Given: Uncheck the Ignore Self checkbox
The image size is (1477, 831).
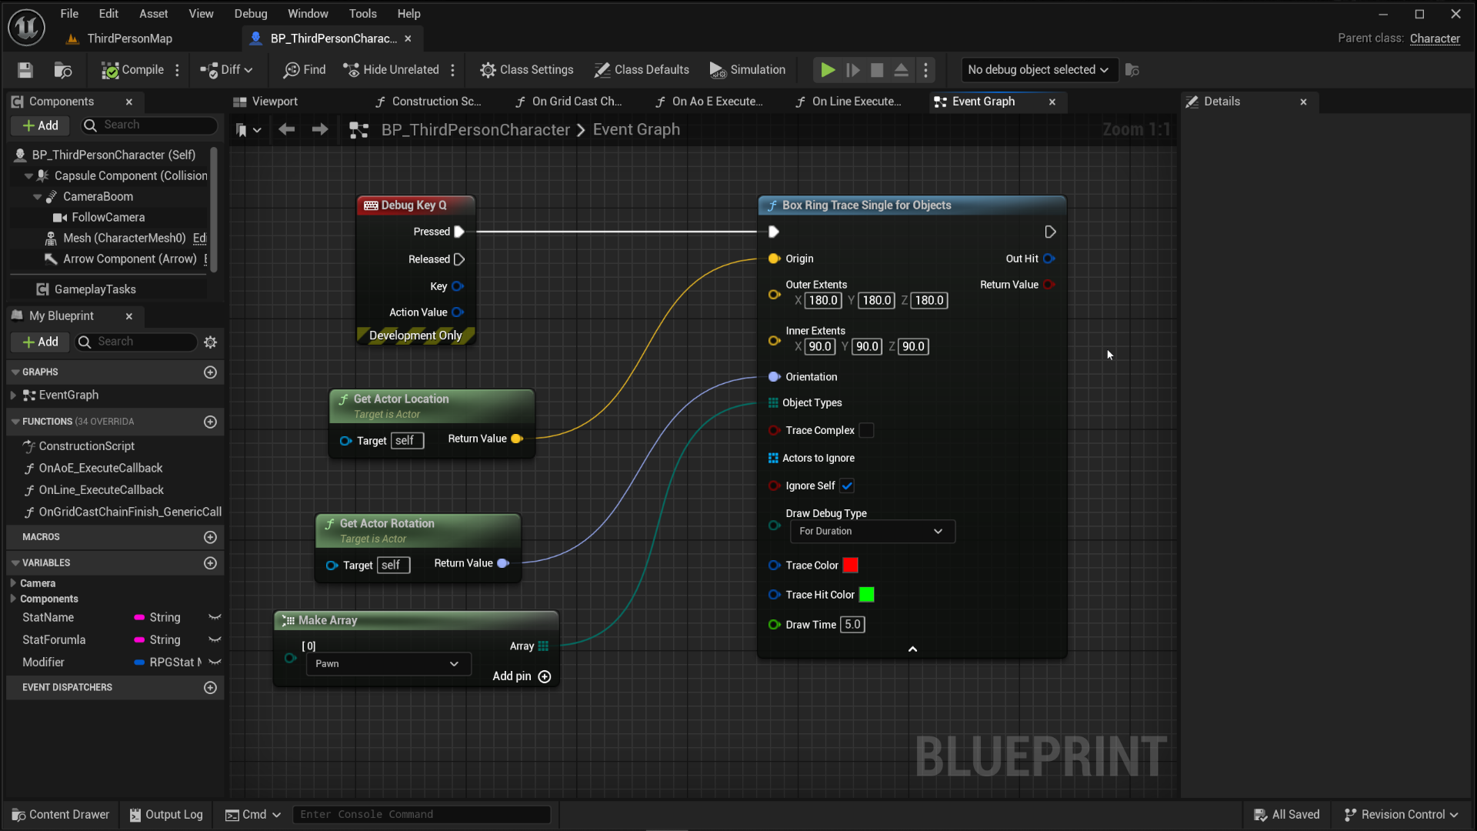Looking at the screenshot, I should pos(847,486).
